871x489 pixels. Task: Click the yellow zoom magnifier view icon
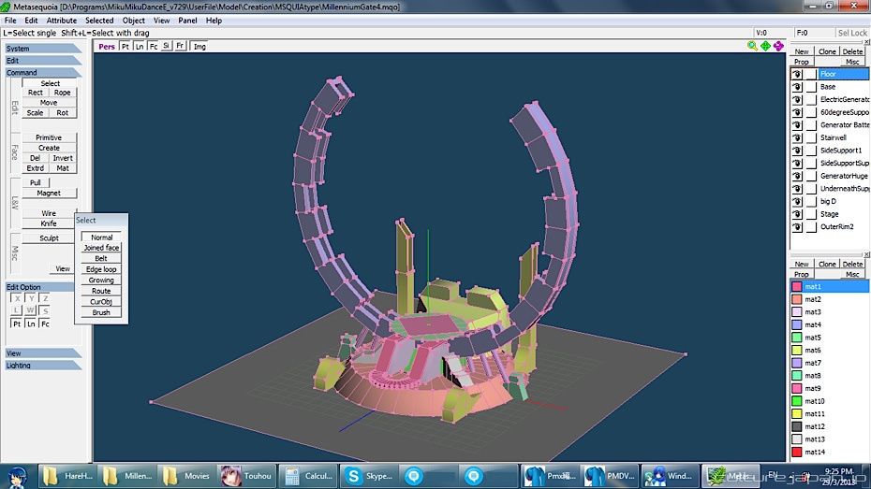[753, 46]
